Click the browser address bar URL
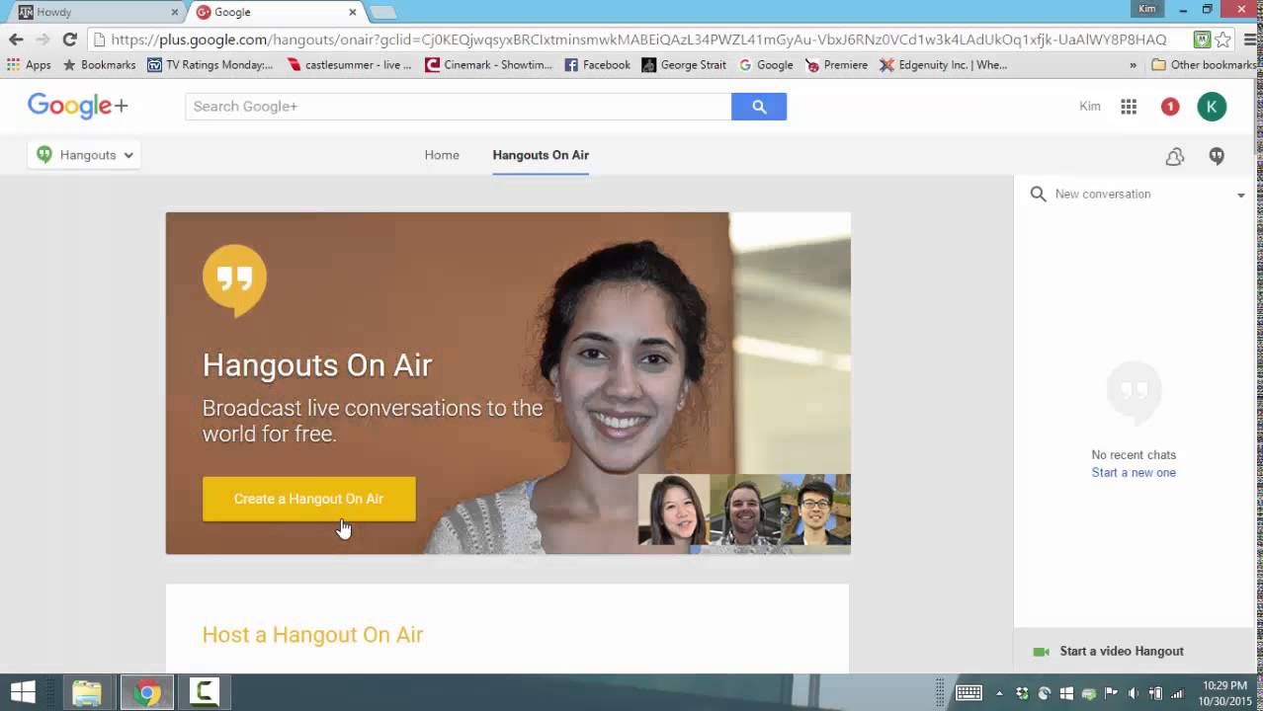Image resolution: width=1263 pixels, height=711 pixels. 638,39
